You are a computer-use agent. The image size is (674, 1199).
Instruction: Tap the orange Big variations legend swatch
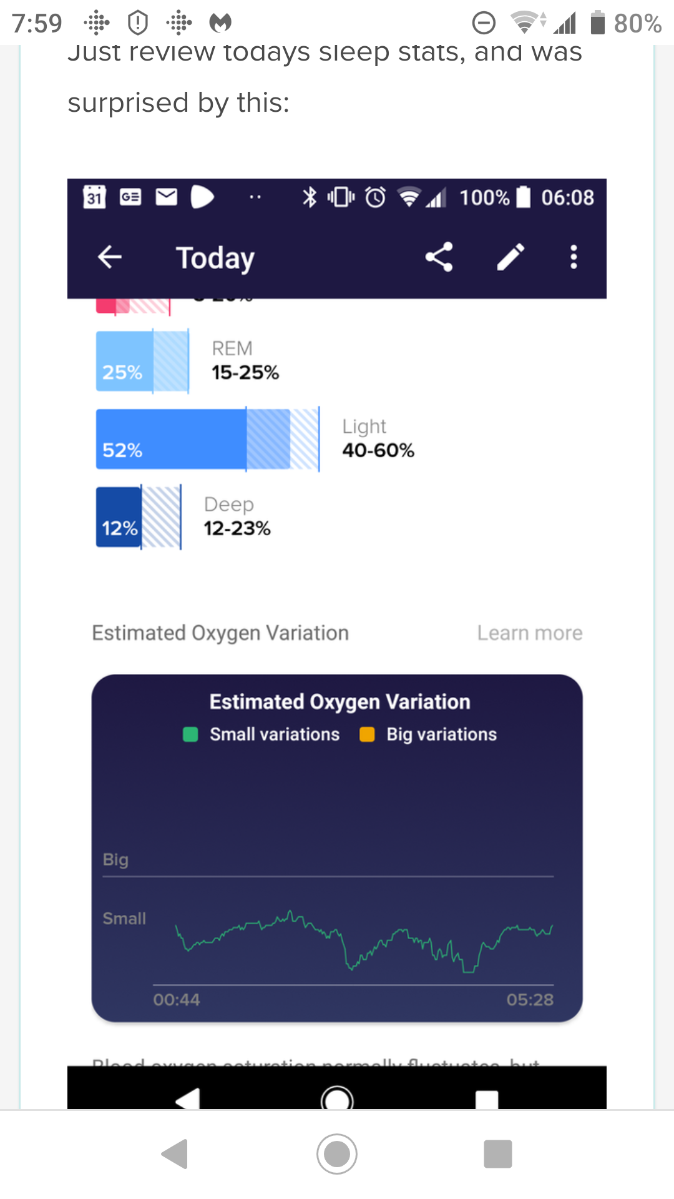367,734
